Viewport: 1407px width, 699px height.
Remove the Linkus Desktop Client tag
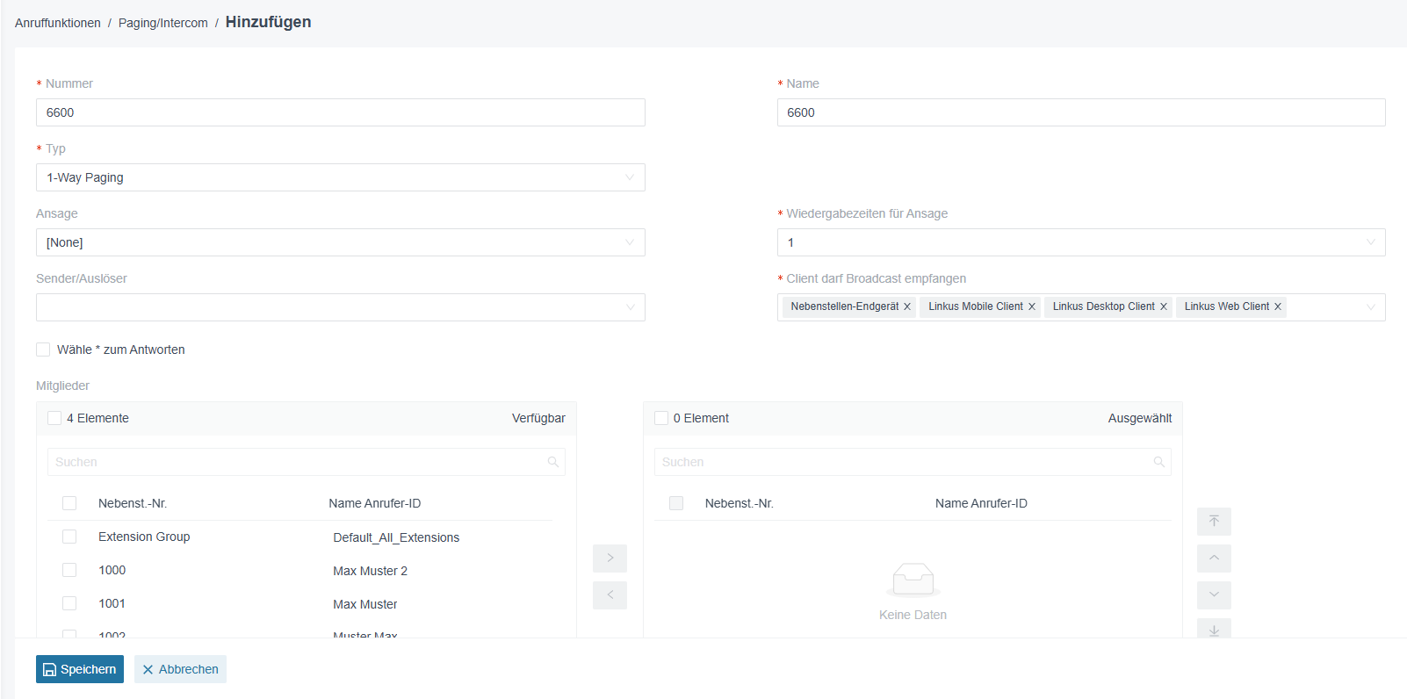1164,306
